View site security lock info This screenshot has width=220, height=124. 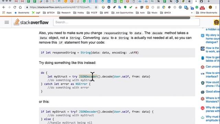[x=27, y=7]
